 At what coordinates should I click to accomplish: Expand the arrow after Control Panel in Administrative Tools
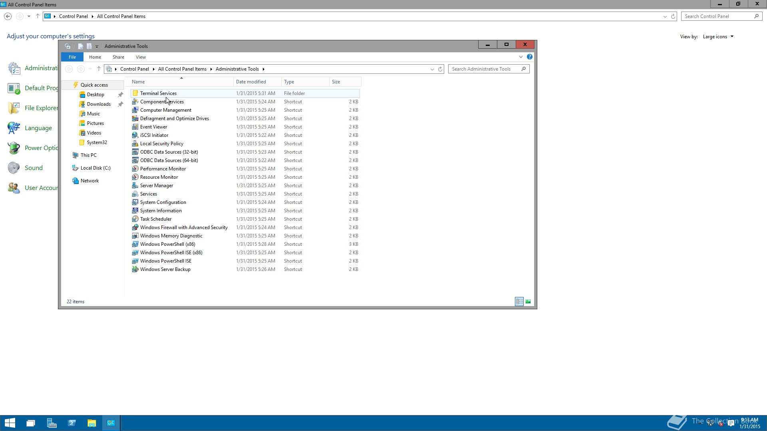[x=153, y=69]
